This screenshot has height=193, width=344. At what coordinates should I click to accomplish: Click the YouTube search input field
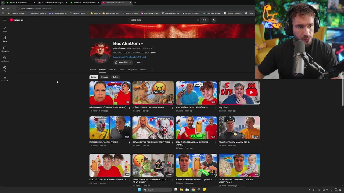(x=163, y=20)
